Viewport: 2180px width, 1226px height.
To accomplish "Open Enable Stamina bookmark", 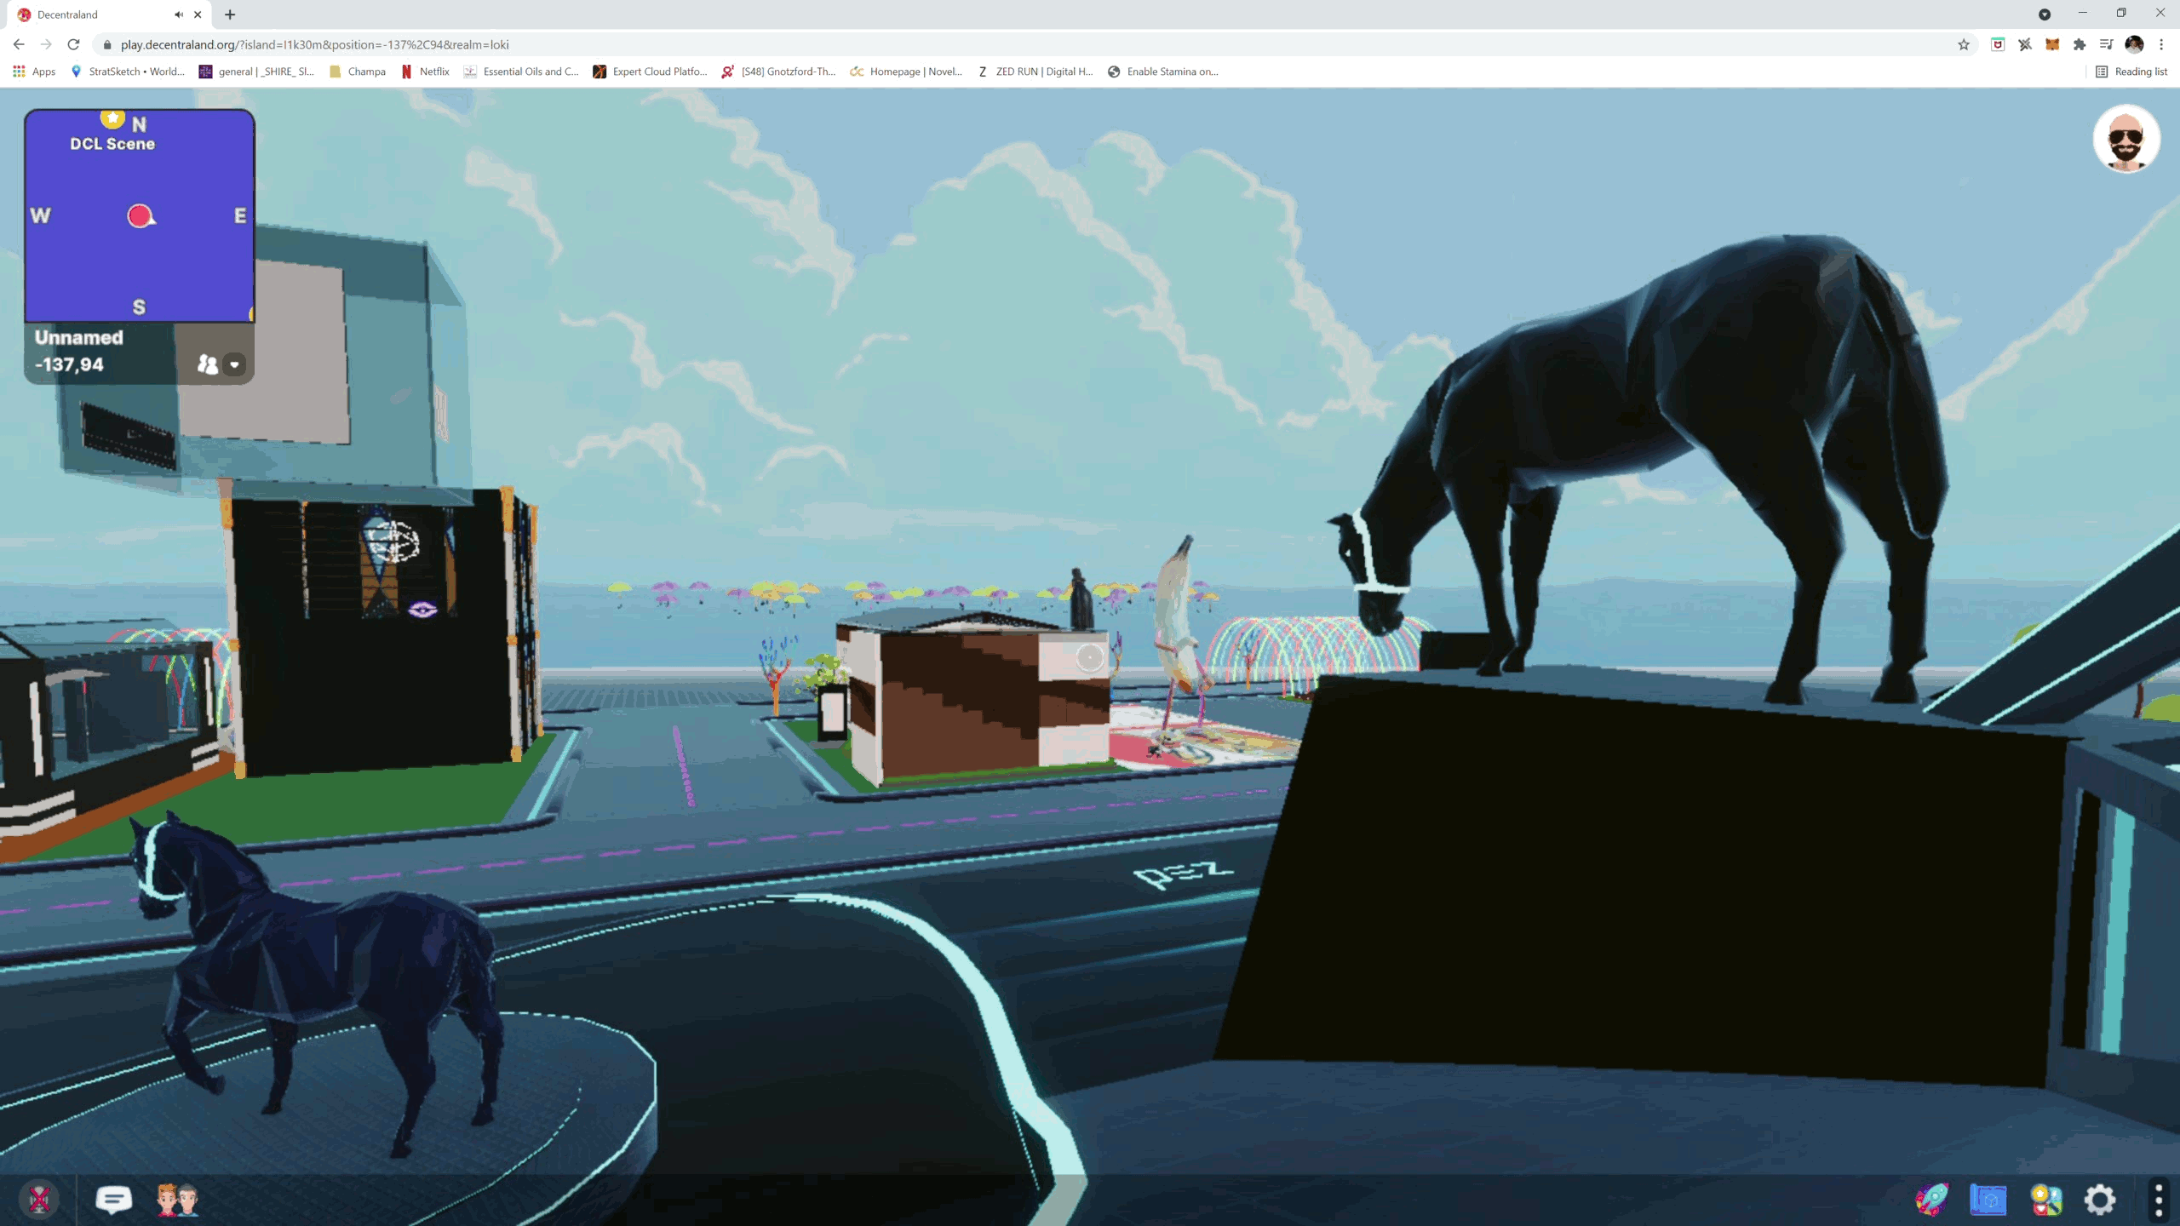I will pyautogui.click(x=1163, y=72).
